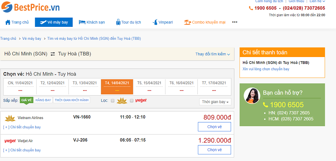Click the hotline number 1900 6505 in the header
The width and height of the screenshot is (336, 161).
point(265,8)
